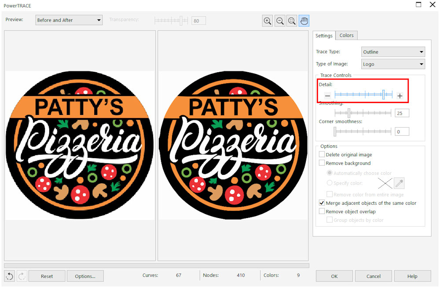Select the Zoom In tool
This screenshot has width=440, height=288.
(x=268, y=20)
